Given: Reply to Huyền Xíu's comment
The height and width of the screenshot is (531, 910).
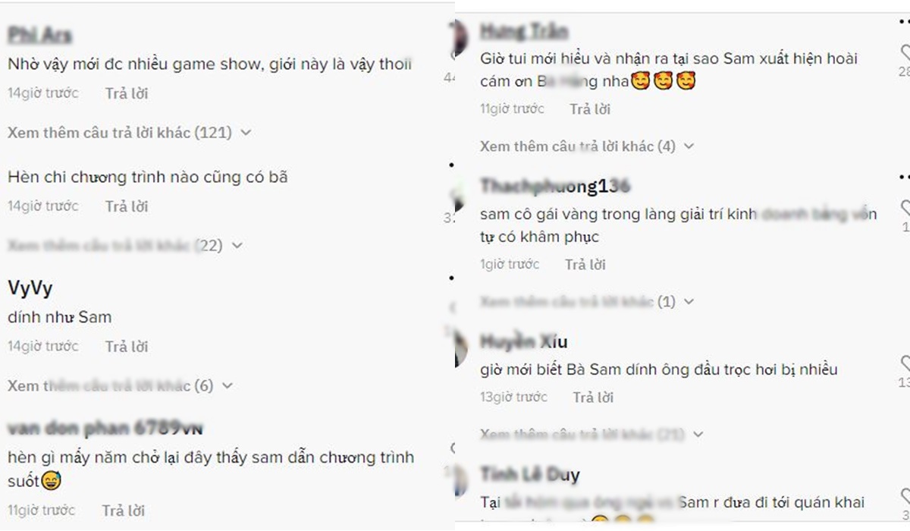Looking at the screenshot, I should (x=593, y=397).
